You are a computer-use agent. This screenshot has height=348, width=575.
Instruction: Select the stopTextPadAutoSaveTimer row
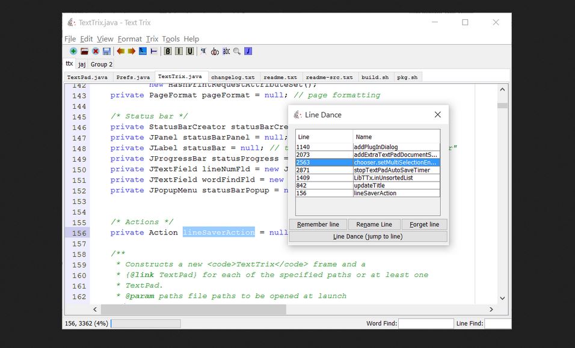pyautogui.click(x=368, y=170)
